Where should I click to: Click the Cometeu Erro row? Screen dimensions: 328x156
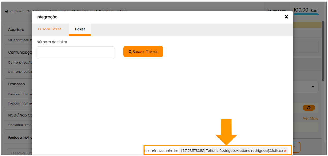point(20,125)
